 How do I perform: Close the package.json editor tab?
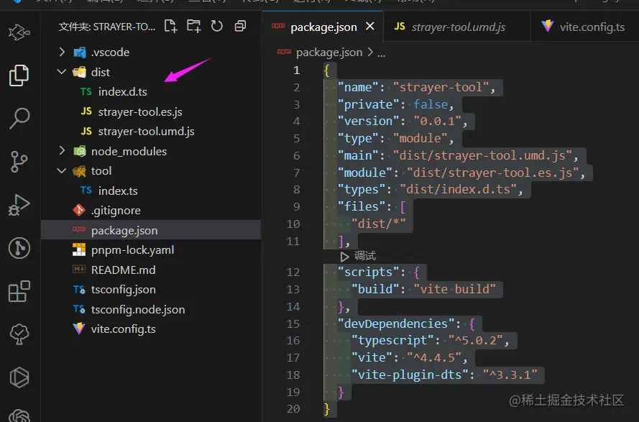(370, 27)
